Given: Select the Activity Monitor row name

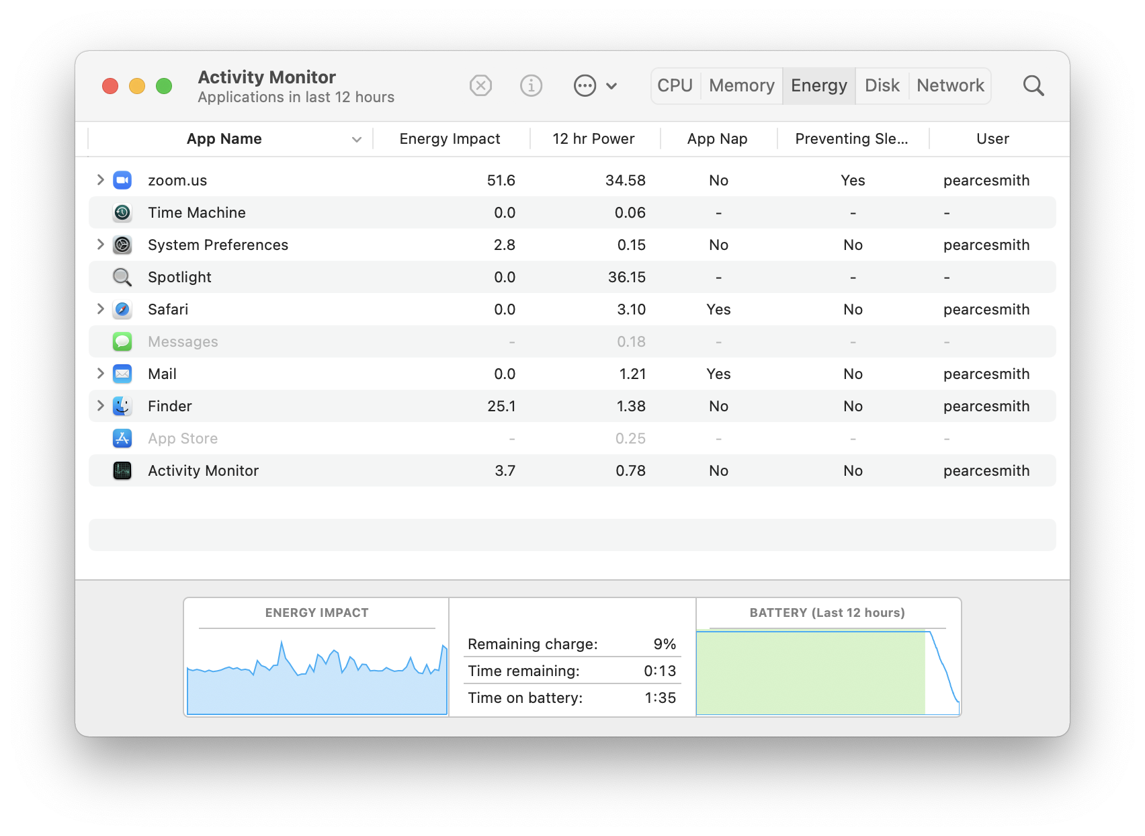Looking at the screenshot, I should coord(203,470).
